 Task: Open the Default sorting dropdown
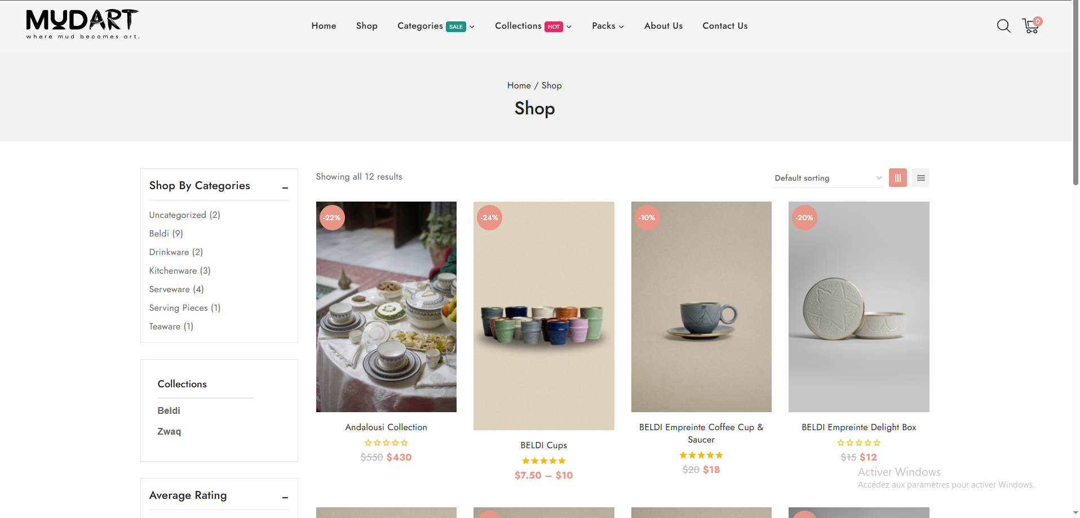coord(827,178)
